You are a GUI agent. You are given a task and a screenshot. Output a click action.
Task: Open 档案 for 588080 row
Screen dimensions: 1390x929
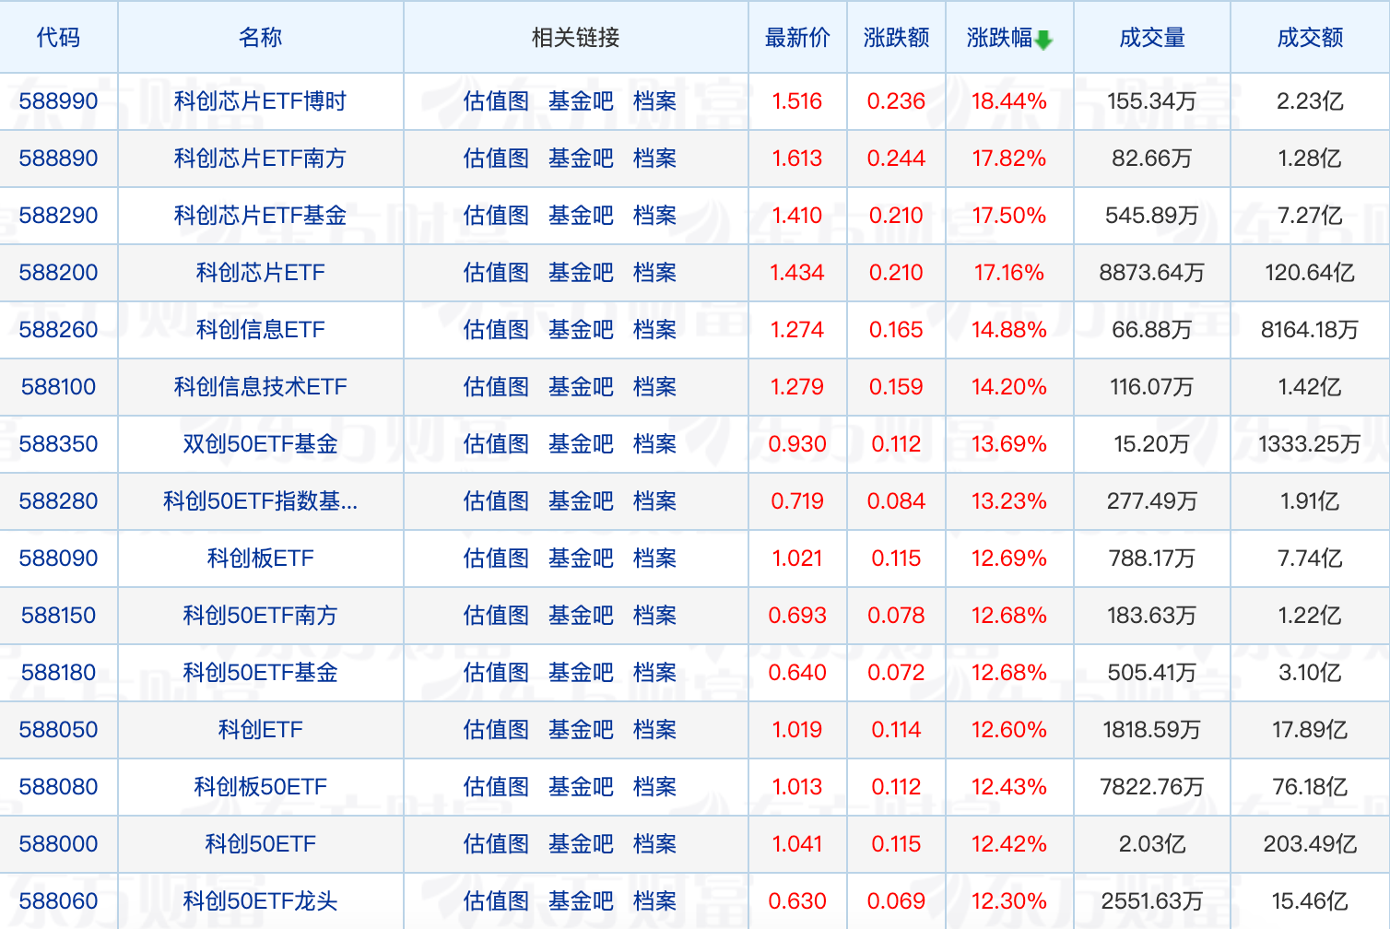pyautogui.click(x=655, y=787)
